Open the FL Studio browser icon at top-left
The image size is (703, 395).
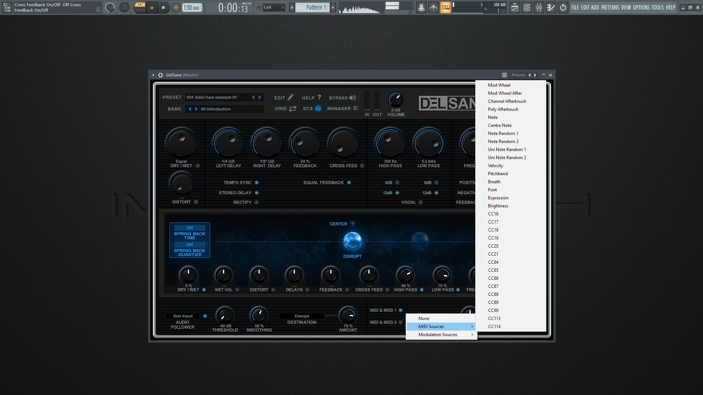pos(7,7)
